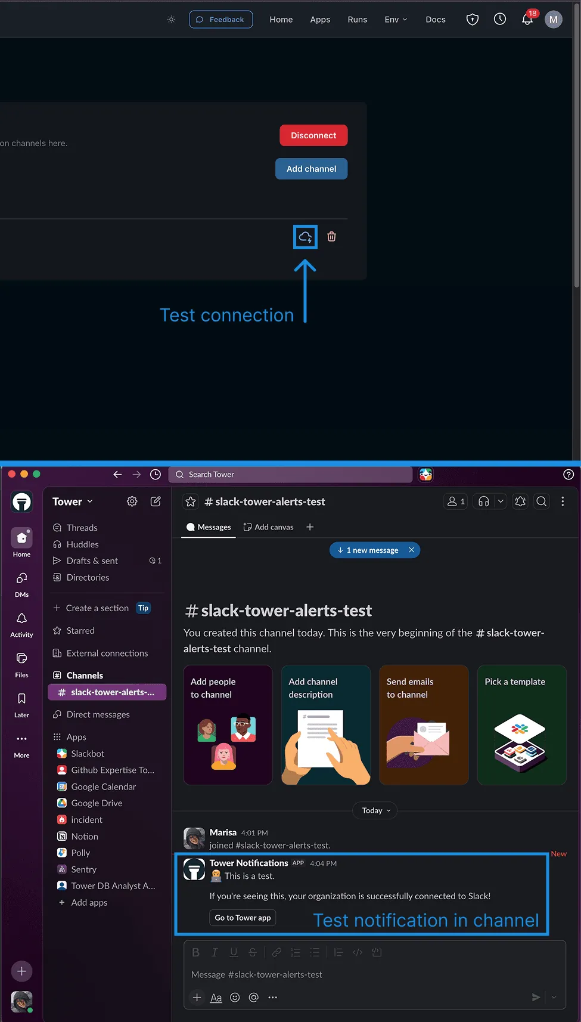Open the M user avatar menu

point(554,20)
